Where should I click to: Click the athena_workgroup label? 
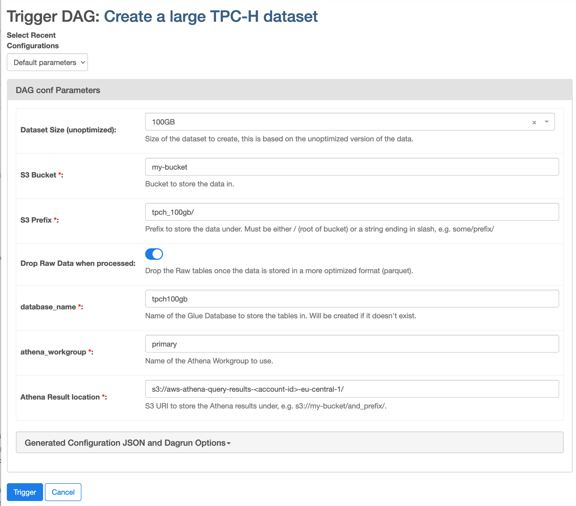[x=57, y=352]
